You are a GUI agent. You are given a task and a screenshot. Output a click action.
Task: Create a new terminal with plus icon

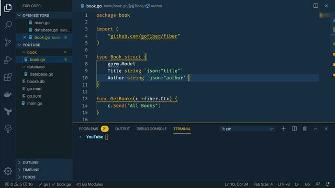(x=284, y=129)
